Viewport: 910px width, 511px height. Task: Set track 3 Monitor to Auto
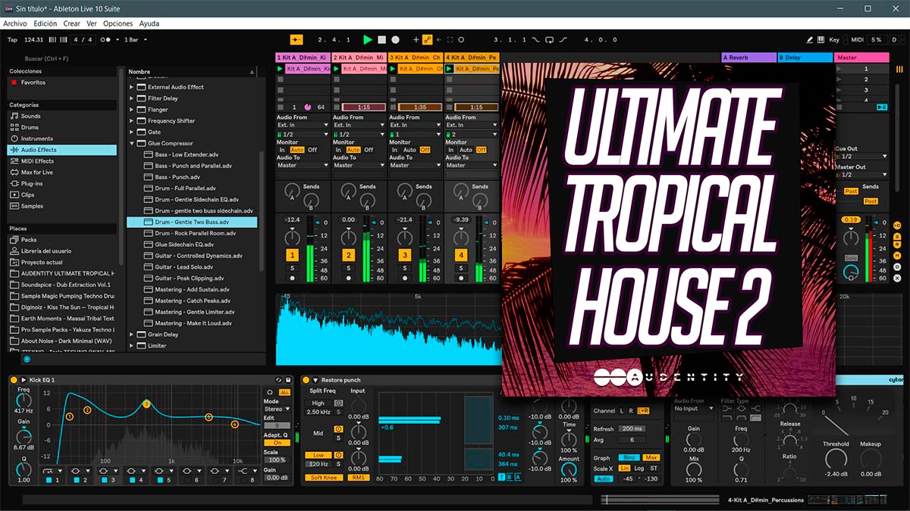point(409,150)
